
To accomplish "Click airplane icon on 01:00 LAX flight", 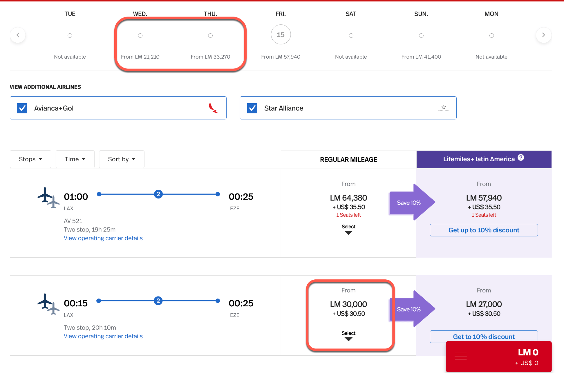I will click(48, 198).
